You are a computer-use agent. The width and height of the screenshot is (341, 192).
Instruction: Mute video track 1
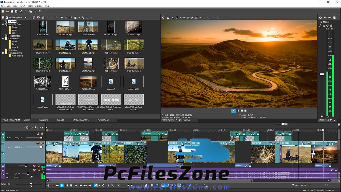[x=38, y=134]
